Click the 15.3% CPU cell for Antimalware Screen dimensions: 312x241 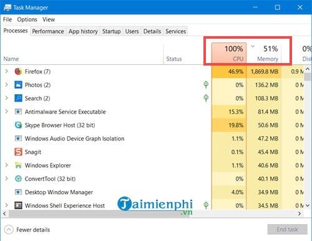(229, 112)
